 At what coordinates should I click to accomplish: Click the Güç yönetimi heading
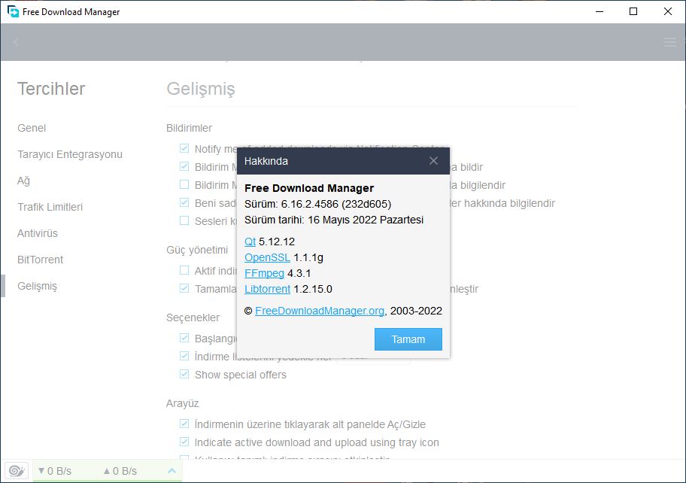[197, 250]
